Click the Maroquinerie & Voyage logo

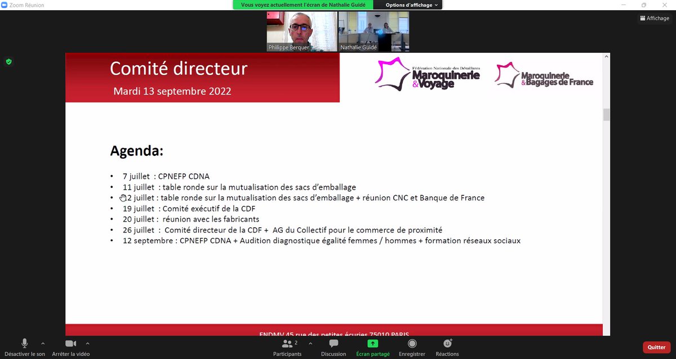[x=428, y=75]
